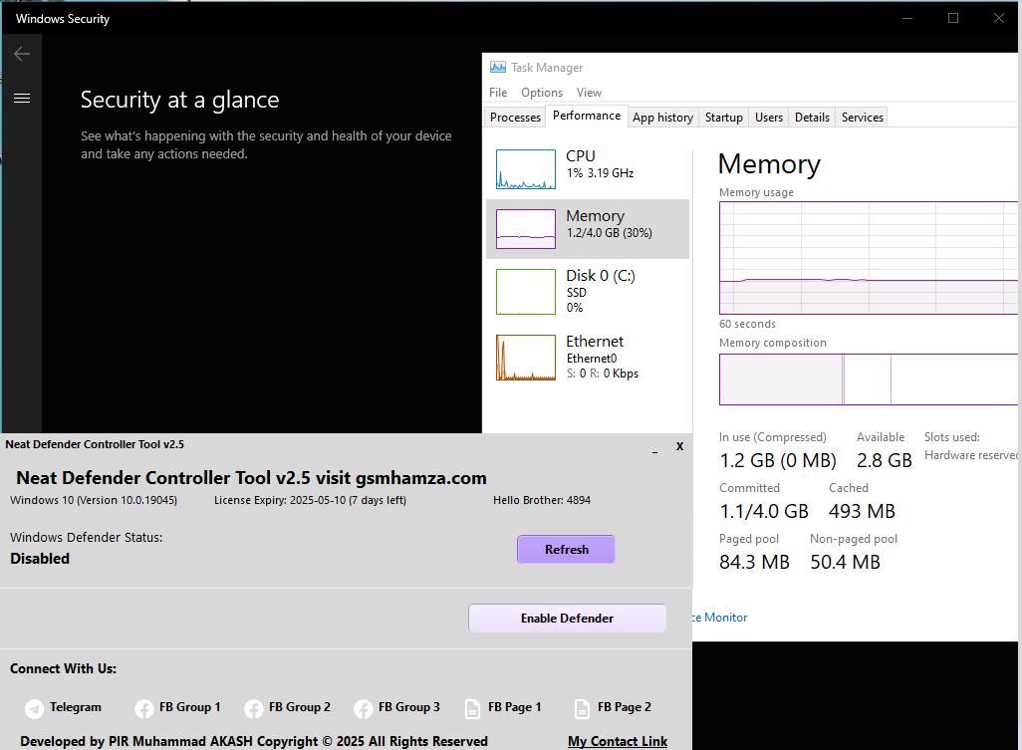1022x750 pixels.
Task: Click the Telegram label
Action: click(76, 707)
